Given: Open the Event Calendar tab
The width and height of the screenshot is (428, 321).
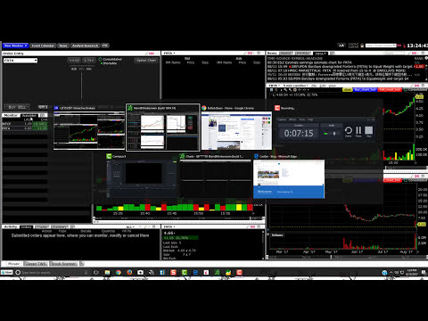Looking at the screenshot, I should 43,45.
